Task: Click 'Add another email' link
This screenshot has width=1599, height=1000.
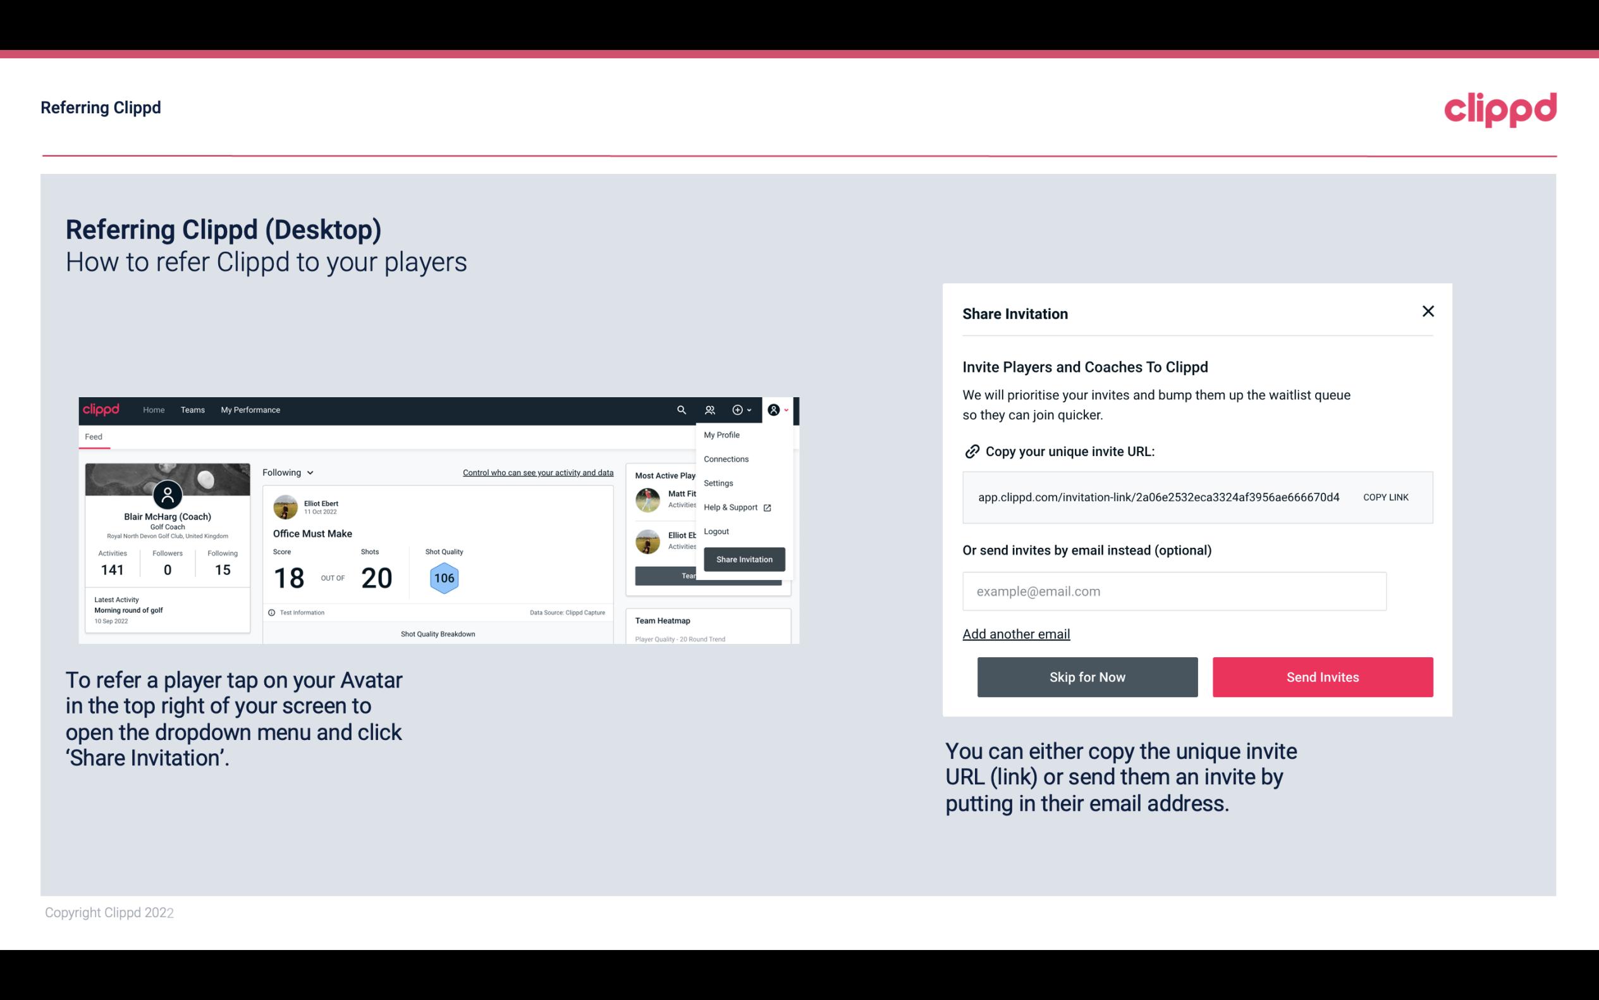Action: click(1015, 633)
